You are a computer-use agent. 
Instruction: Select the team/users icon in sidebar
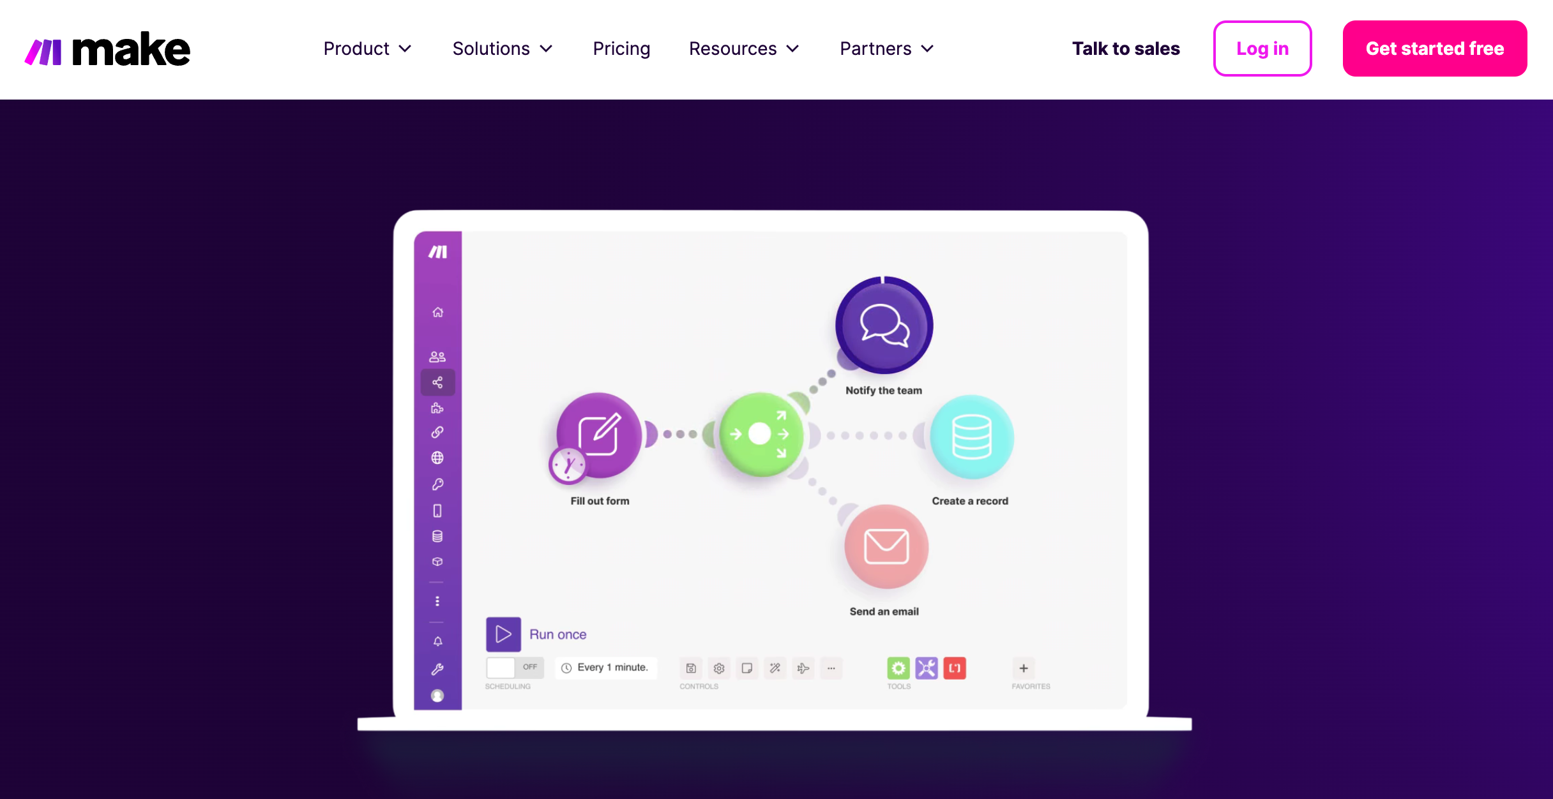(437, 357)
